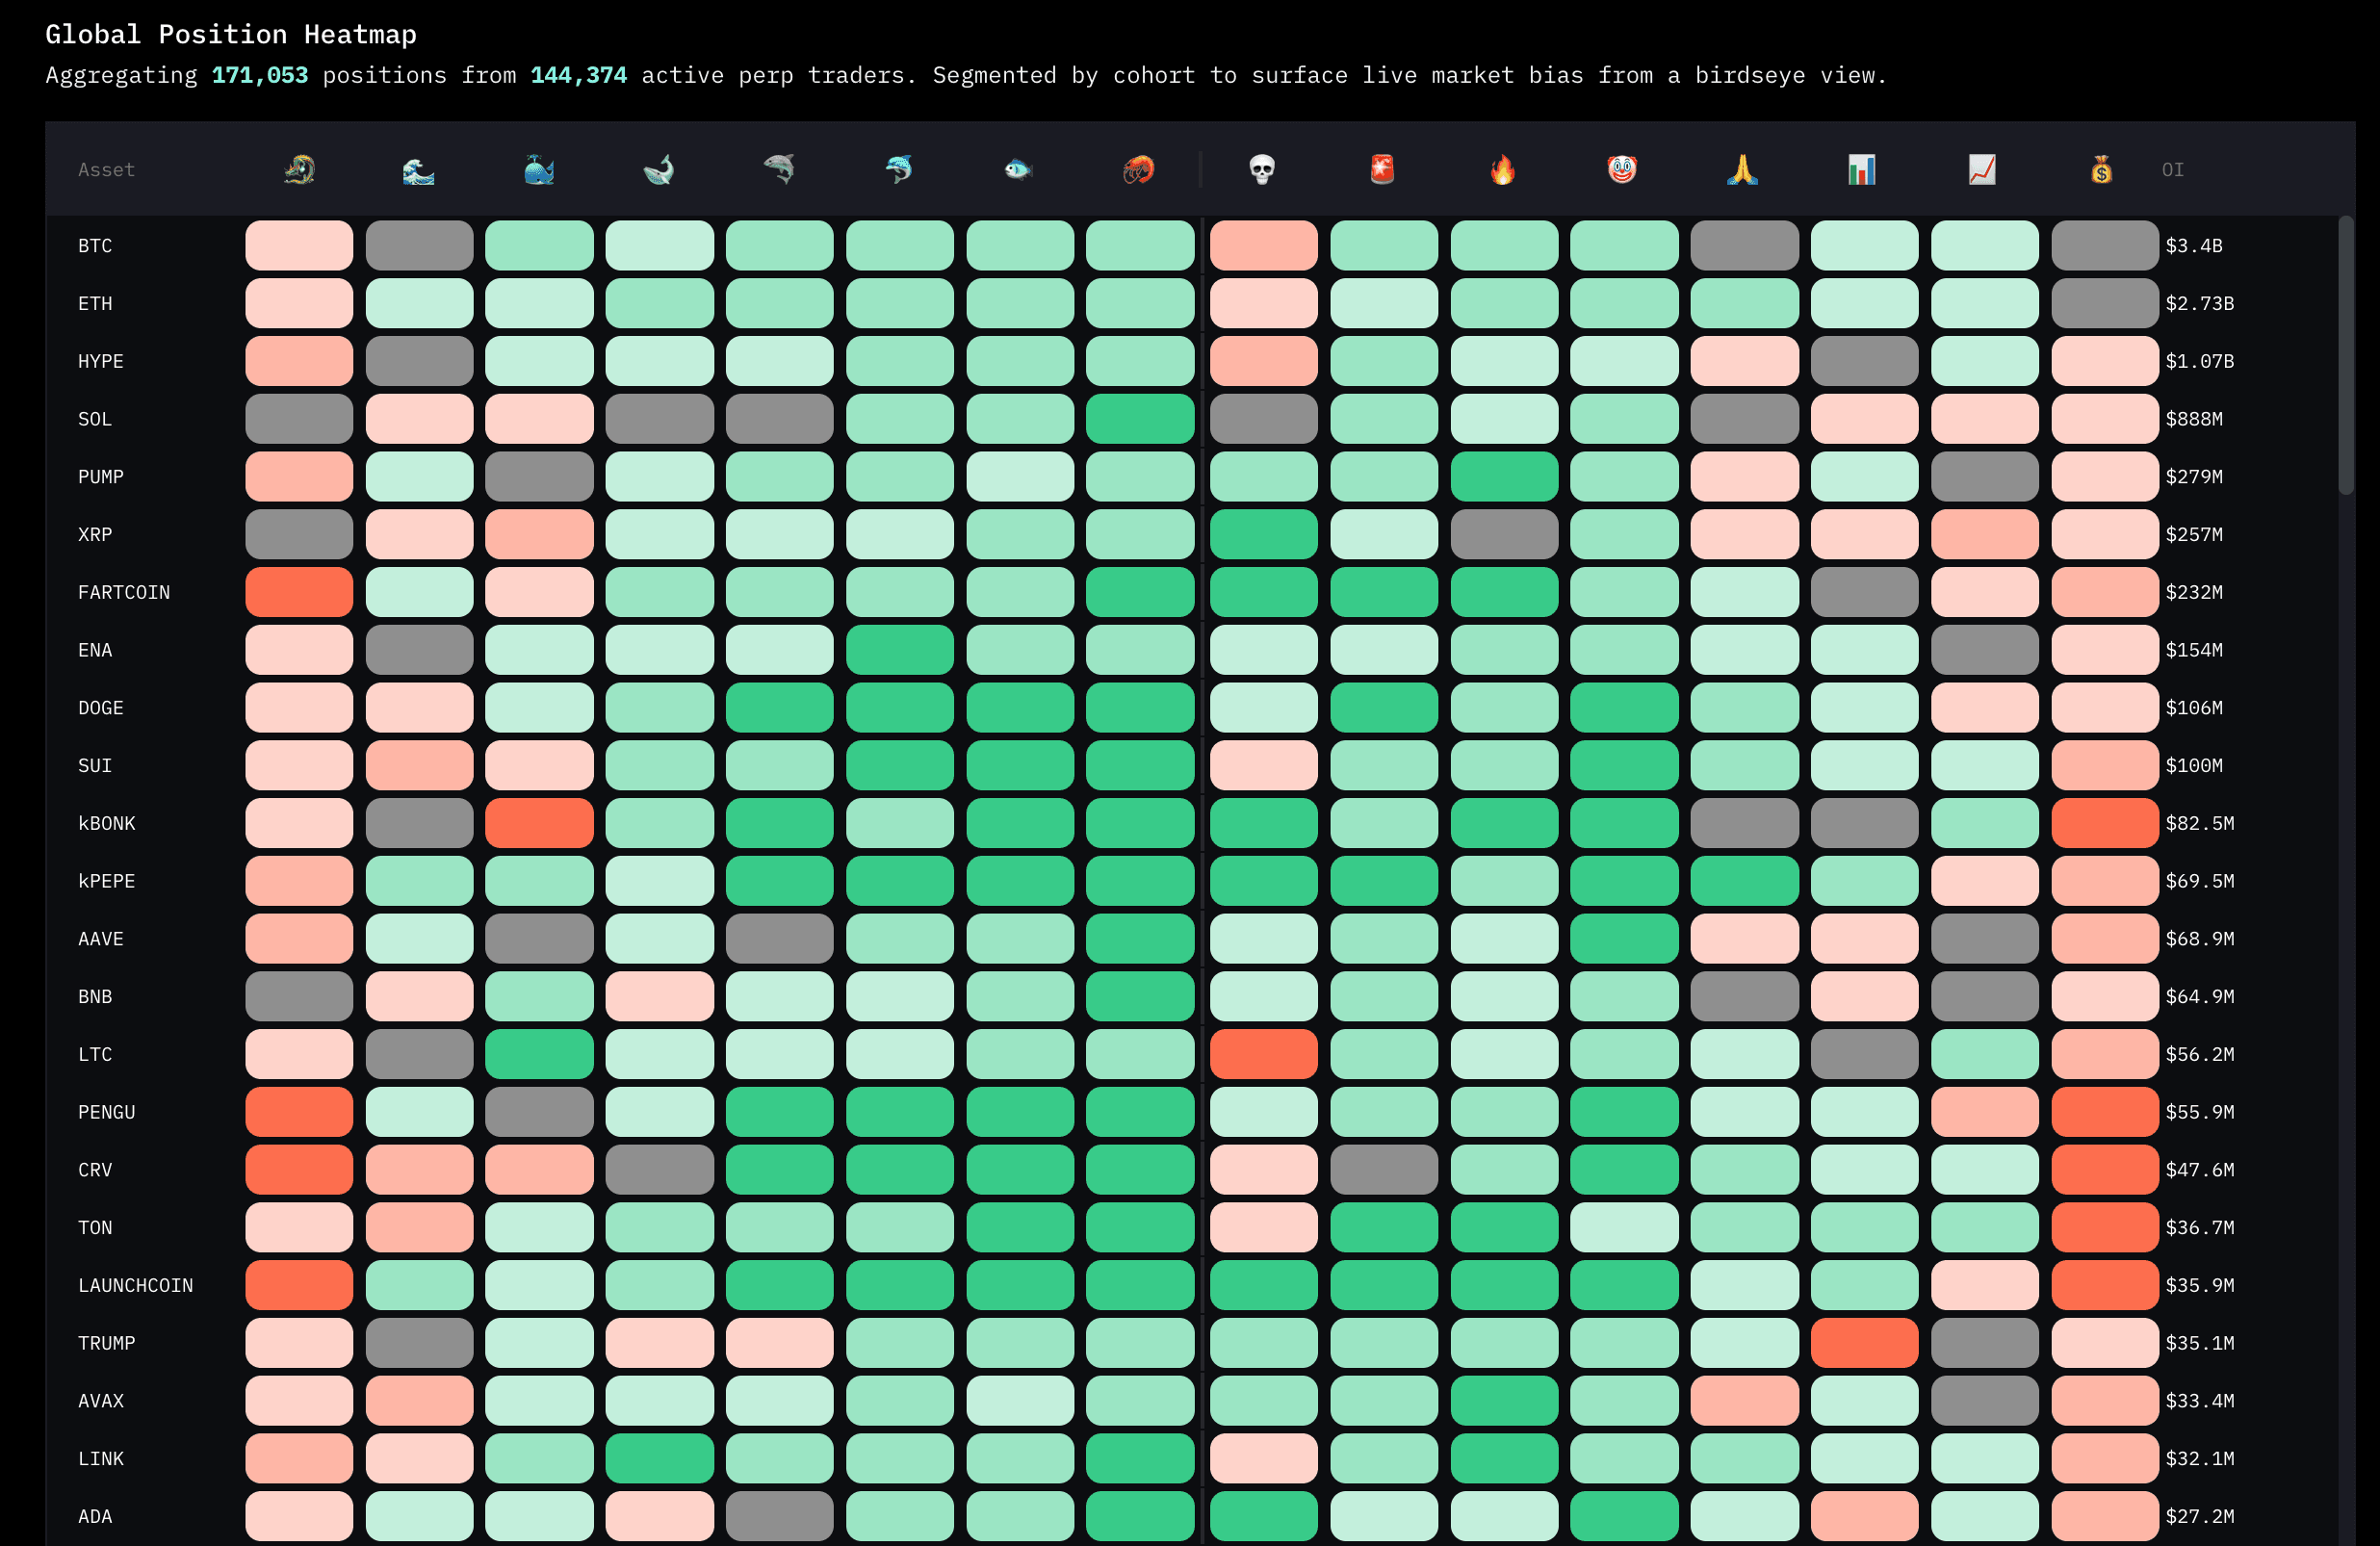The width and height of the screenshot is (2380, 1546).
Task: Click the 171,053 positions count
Action: point(260,75)
